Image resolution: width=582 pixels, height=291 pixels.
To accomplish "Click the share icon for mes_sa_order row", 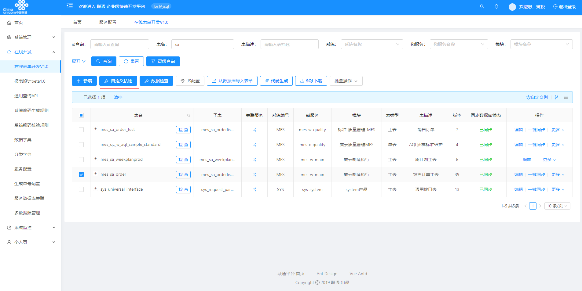I will (x=254, y=174).
